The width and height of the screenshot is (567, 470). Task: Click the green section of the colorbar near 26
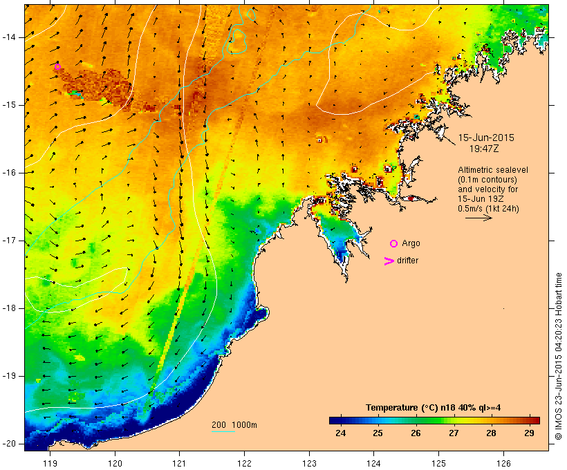[x=416, y=420]
